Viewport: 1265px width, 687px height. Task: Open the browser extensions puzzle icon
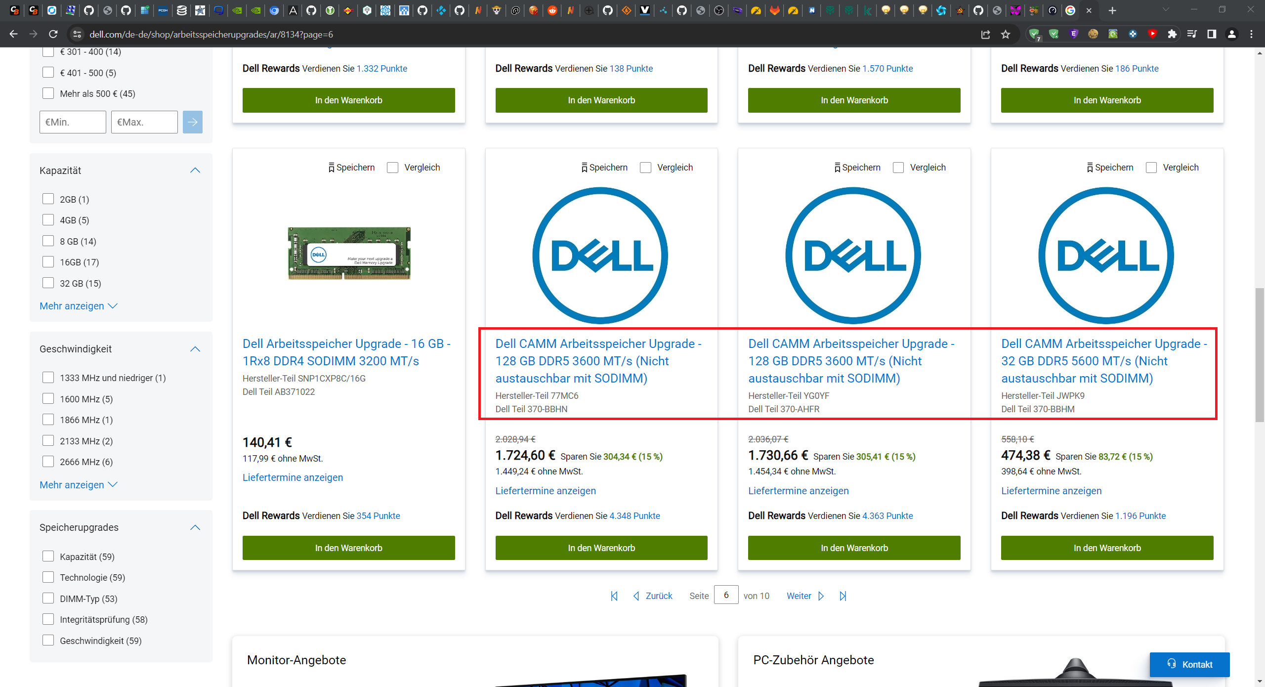click(1172, 34)
